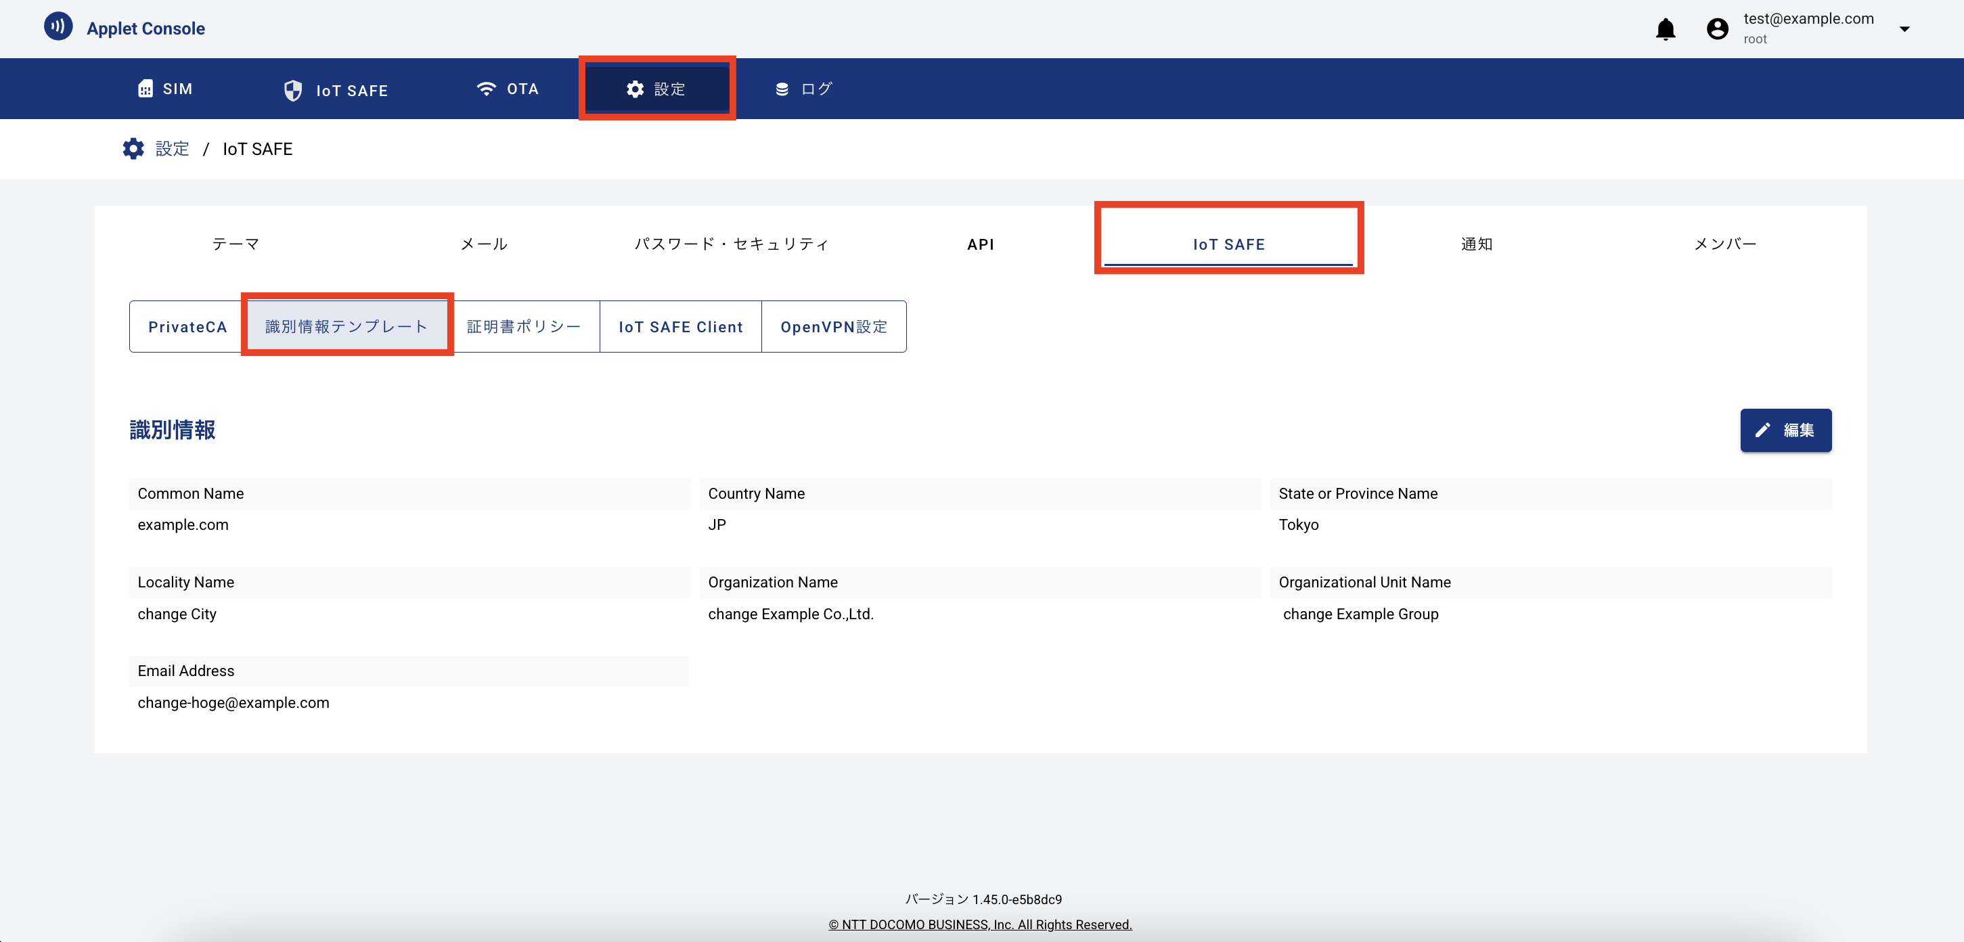
Task: Switch to the テーマ tab
Action: click(236, 244)
